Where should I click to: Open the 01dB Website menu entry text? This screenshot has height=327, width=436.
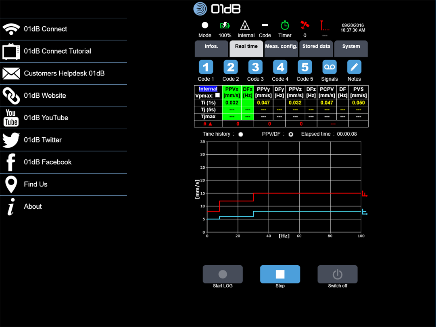[45, 95]
